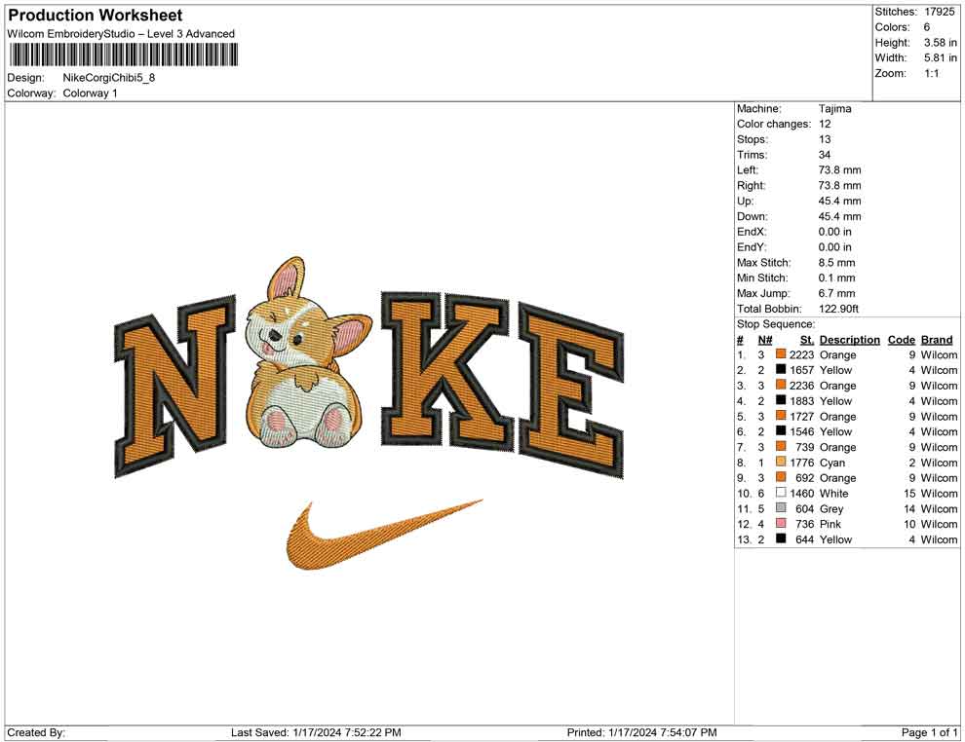965x742 pixels.
Task: Click the Left value 73.8 mm
Action: pos(839,170)
